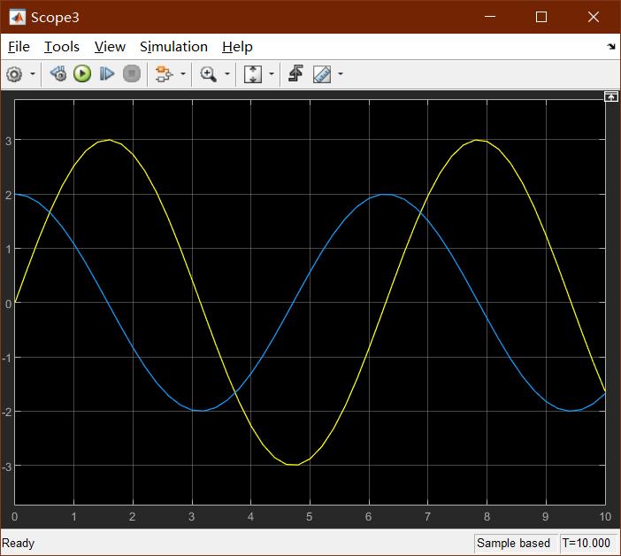Click the yellow sine wave's trough near time 4.7
This screenshot has height=556, width=621.
(x=294, y=465)
